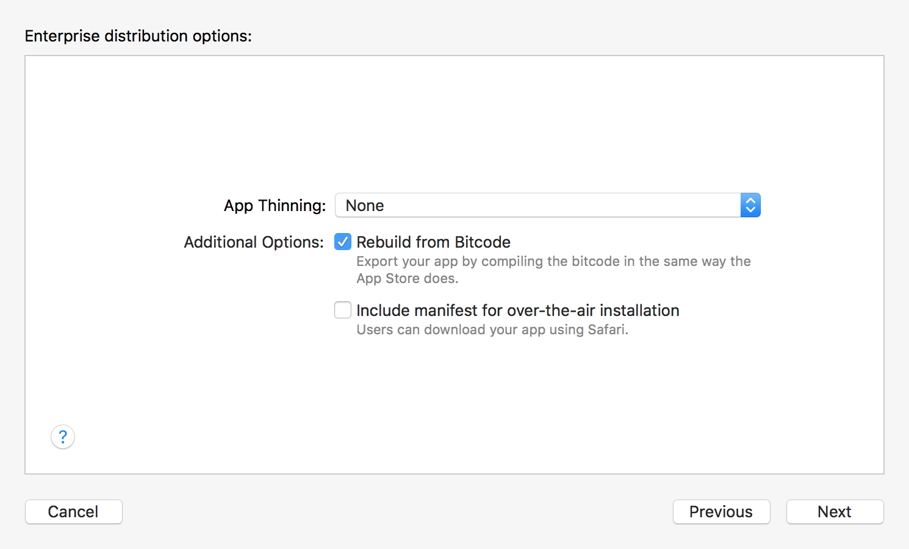Go back with the Previous button

click(722, 512)
